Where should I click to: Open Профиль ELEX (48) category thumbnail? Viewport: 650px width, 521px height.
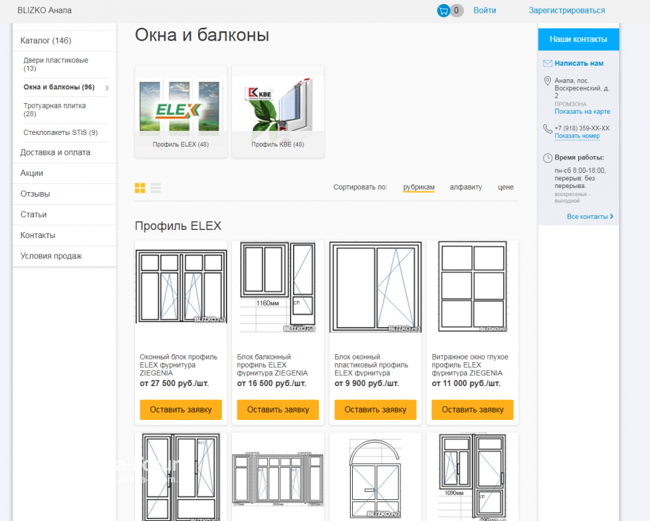tap(180, 111)
